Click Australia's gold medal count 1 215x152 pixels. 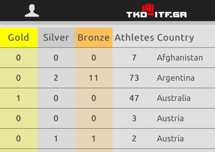[18, 98]
